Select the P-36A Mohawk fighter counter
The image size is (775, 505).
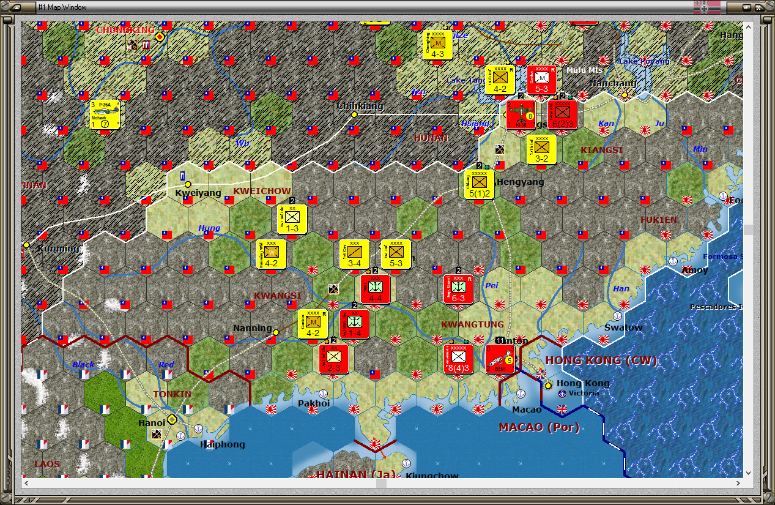pyautogui.click(x=104, y=115)
